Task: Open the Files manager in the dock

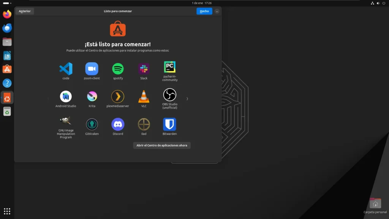Action: point(7,42)
